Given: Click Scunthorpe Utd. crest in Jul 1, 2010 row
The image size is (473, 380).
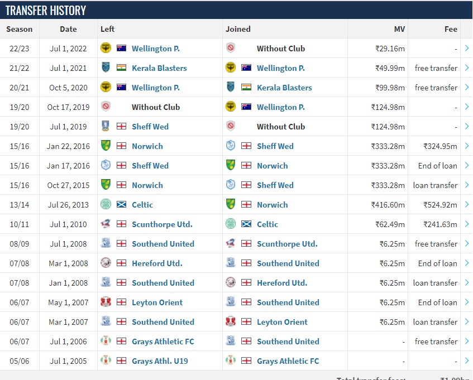Looking at the screenshot, I should pyautogui.click(x=106, y=224).
